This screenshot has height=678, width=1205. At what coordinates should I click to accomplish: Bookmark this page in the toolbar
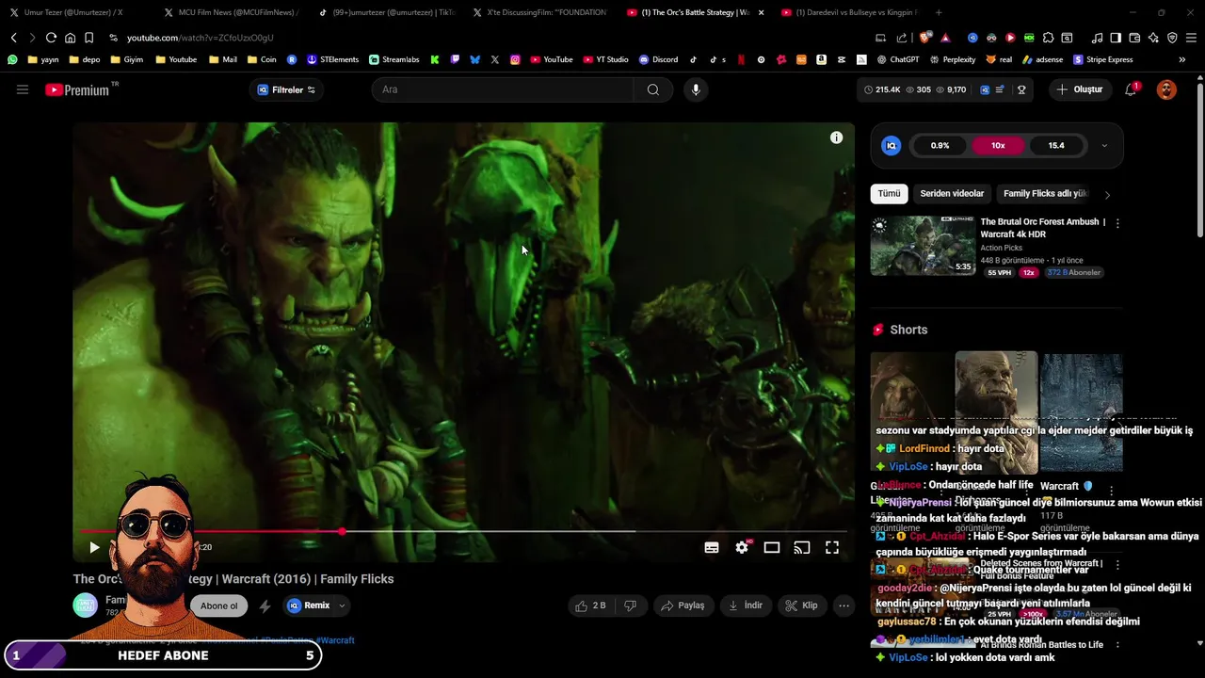point(88,38)
